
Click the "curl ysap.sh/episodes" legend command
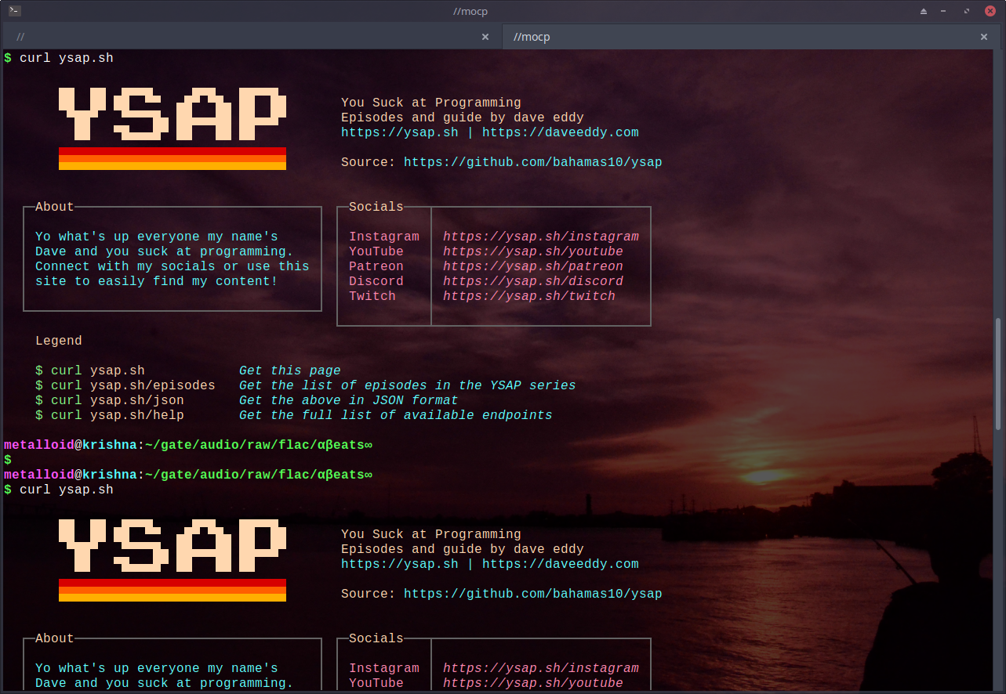point(133,385)
